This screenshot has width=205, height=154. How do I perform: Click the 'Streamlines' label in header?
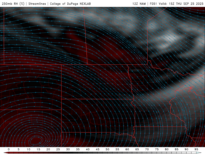pyautogui.click(x=37, y=4)
